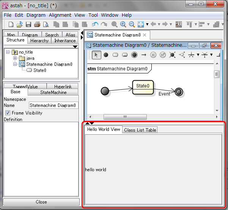Click the New file icon in toolbar
Image resolution: width=228 pixels, height=210 pixels.
(x=11, y=24)
